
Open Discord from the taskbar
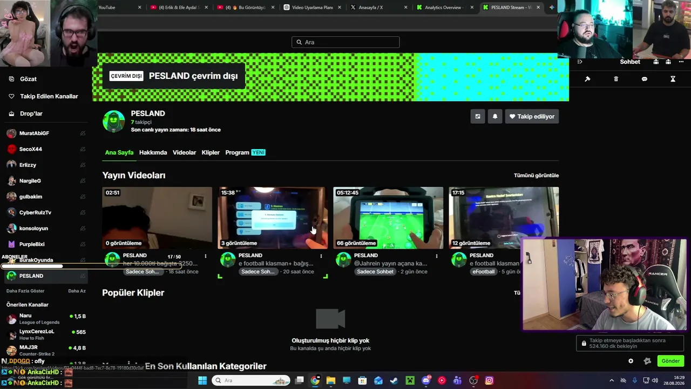click(x=426, y=380)
